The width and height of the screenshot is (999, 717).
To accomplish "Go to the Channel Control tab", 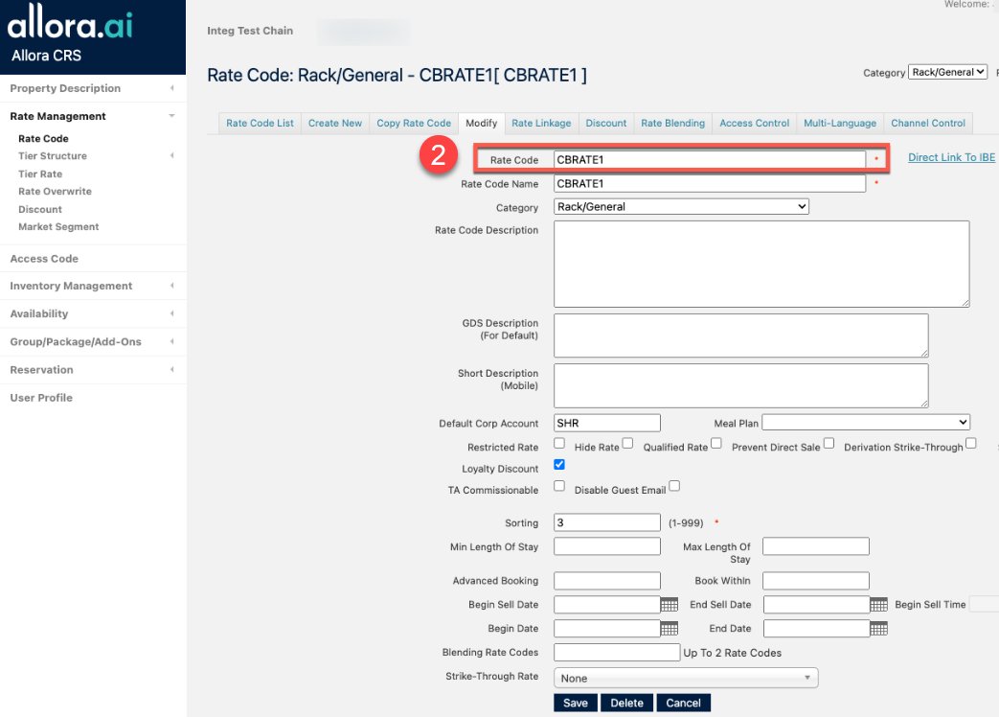I will pyautogui.click(x=927, y=124).
